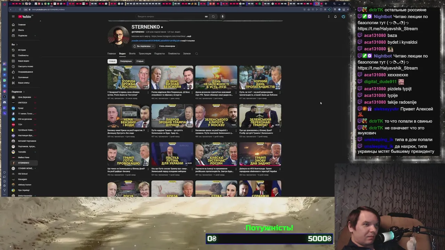
Task: Open menu for Згоріла дружба росіяни video
Action: (148, 92)
